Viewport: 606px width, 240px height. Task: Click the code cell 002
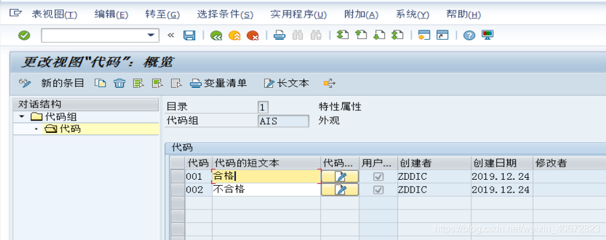[x=198, y=189]
